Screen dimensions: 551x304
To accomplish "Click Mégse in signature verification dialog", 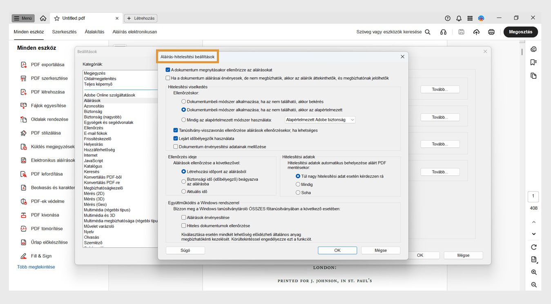I will (x=381, y=250).
